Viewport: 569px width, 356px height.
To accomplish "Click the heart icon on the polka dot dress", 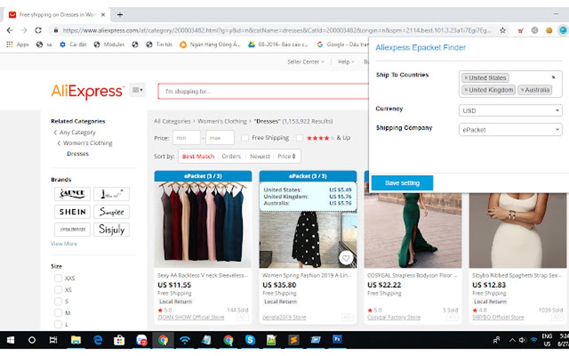I will pos(346,258).
